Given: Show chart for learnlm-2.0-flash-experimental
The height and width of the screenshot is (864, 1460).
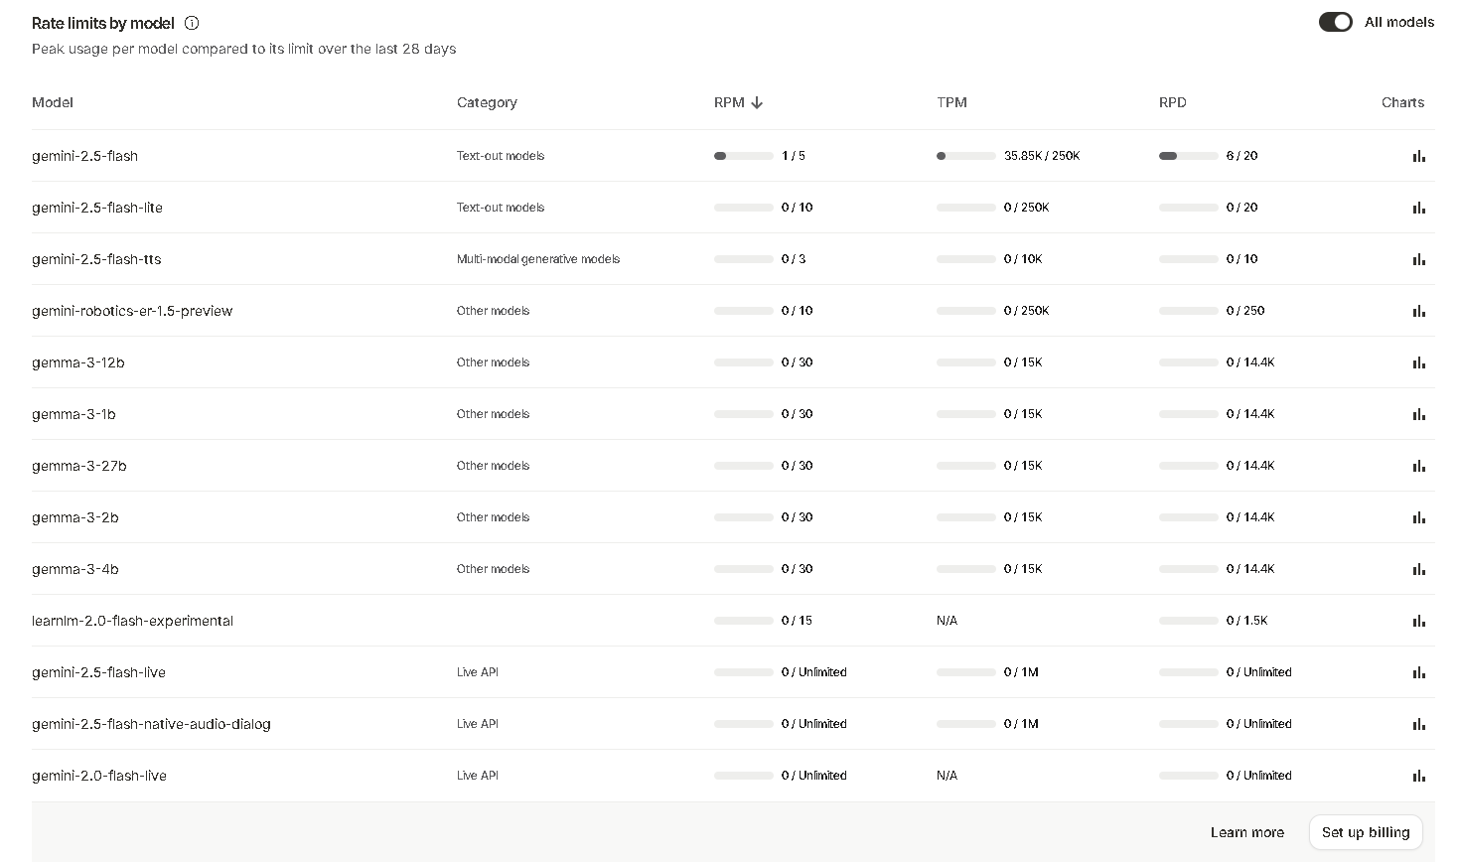Looking at the screenshot, I should pos(1418,621).
